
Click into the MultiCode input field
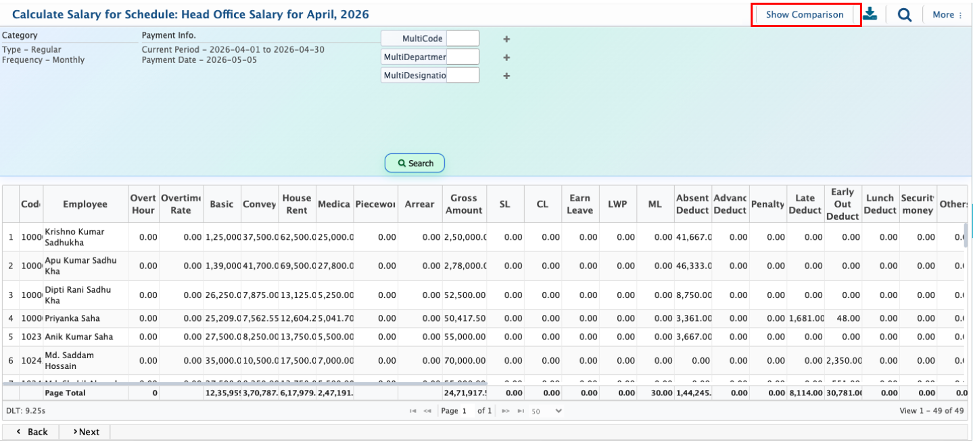point(462,39)
